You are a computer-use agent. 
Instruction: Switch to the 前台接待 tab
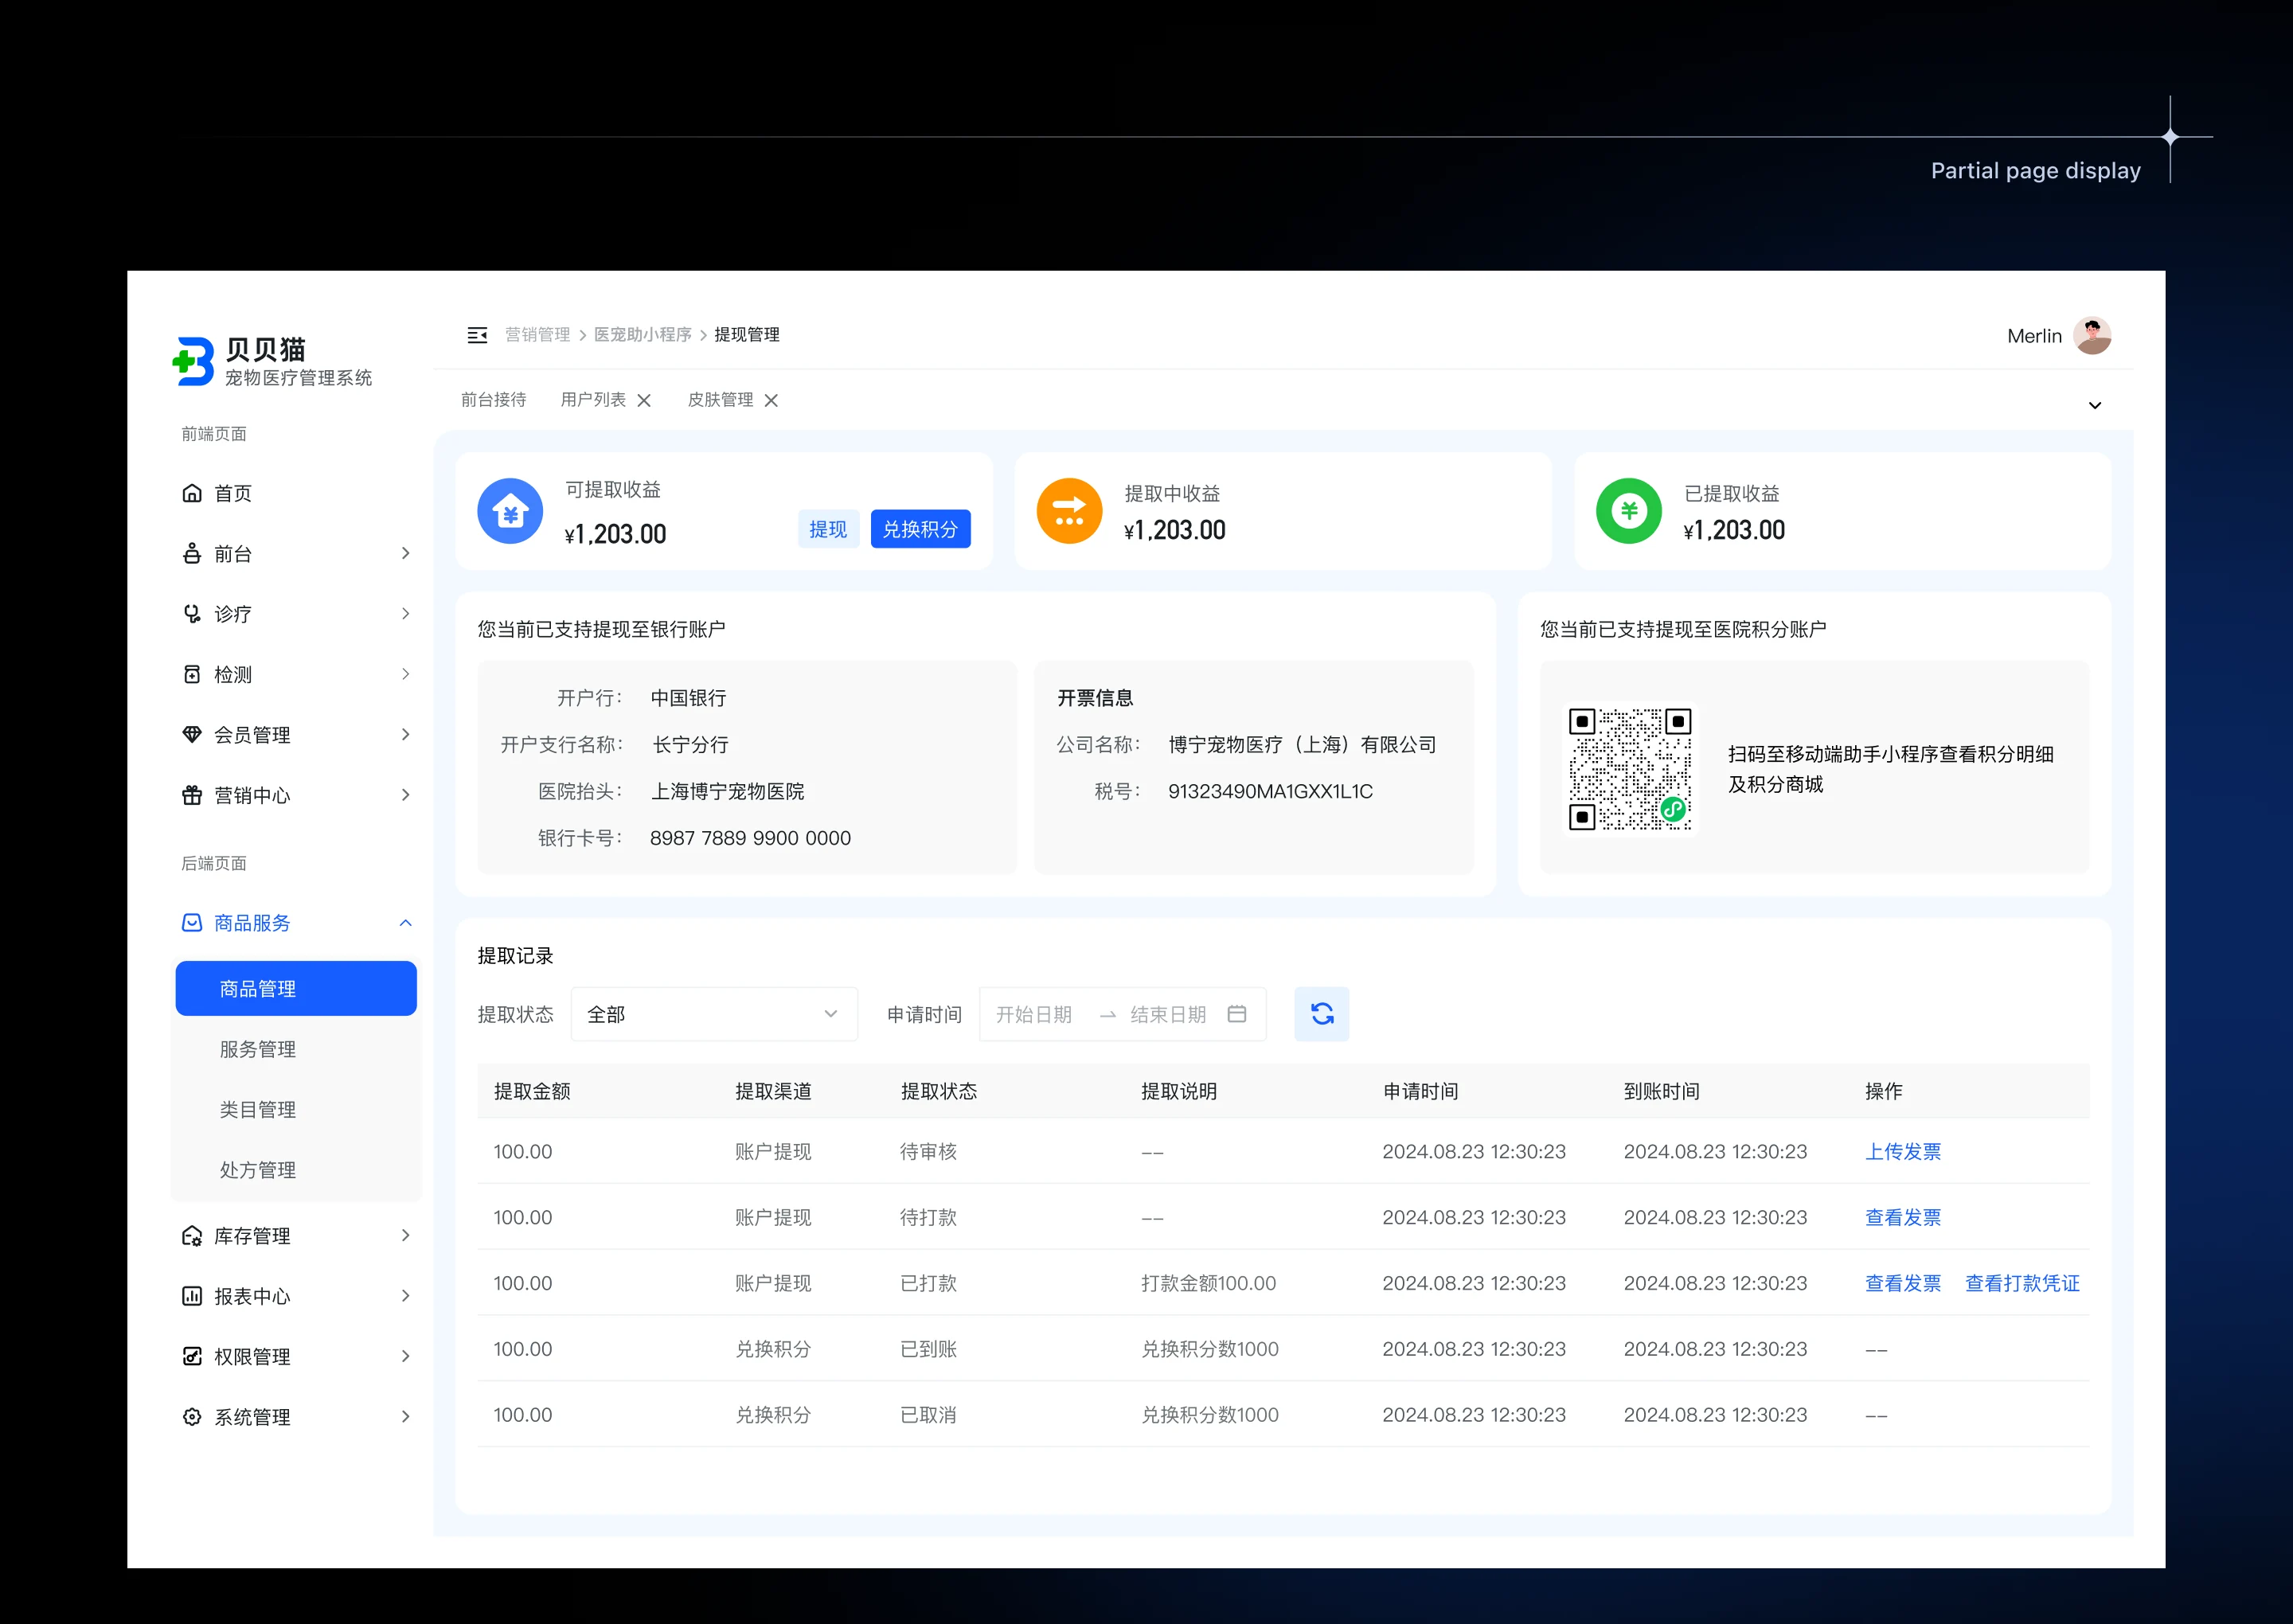tap(493, 400)
